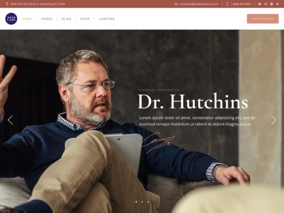Click the Mind Care round logo
This screenshot has width=284, height=213.
11,19
